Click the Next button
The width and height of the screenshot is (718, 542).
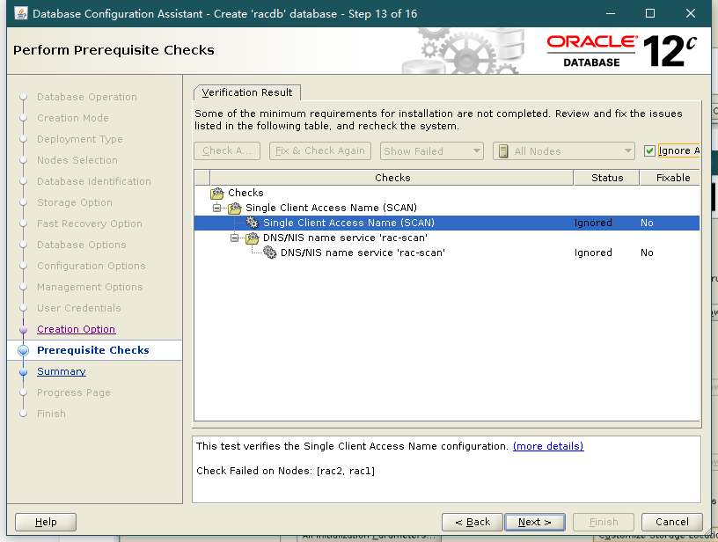pyautogui.click(x=534, y=522)
